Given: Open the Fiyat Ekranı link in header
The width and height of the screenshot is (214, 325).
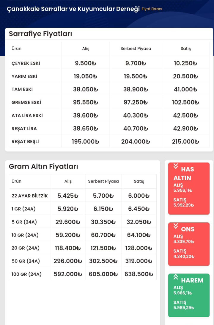Looking at the screenshot, I should click(152, 9).
